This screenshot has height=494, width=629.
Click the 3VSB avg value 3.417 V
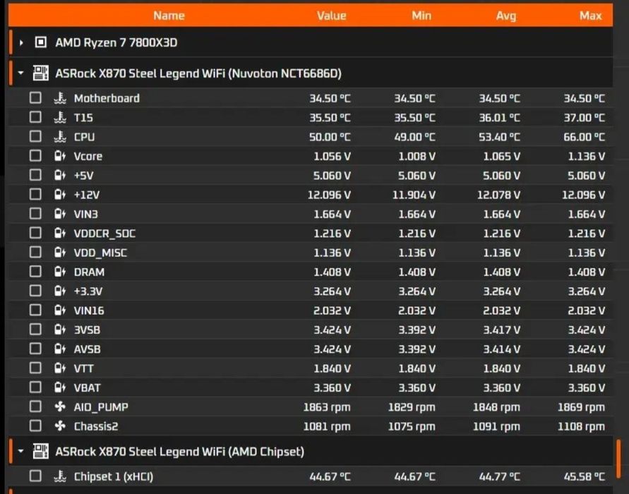click(501, 330)
